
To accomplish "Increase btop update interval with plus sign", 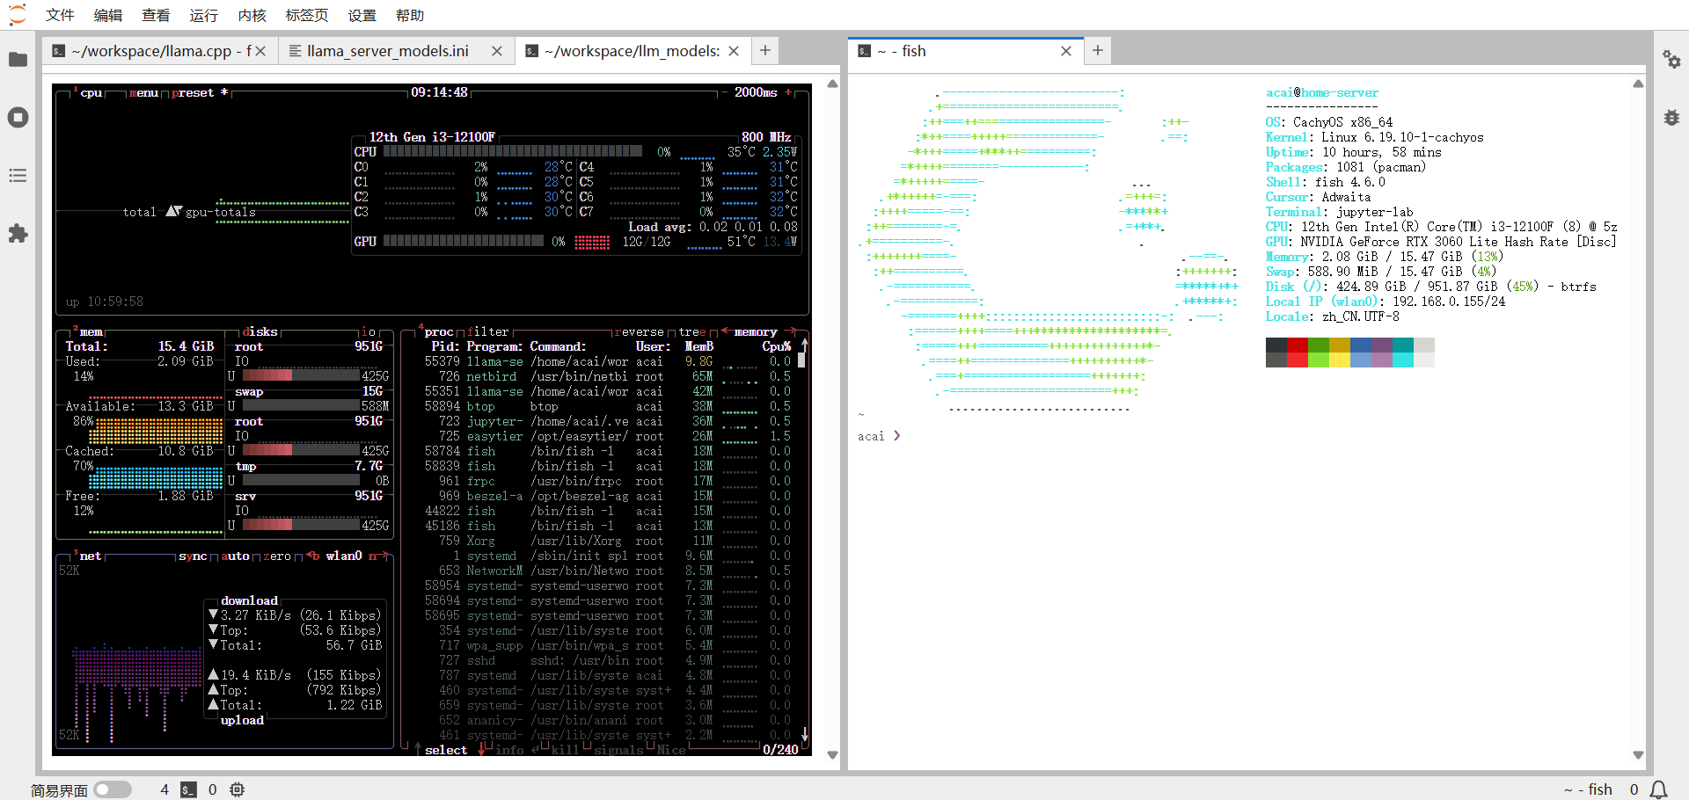I will pos(788,92).
